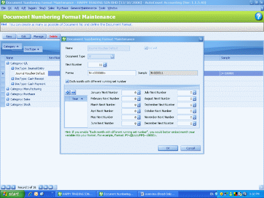
Task: Open the Windows start button
Action: click(12, 194)
